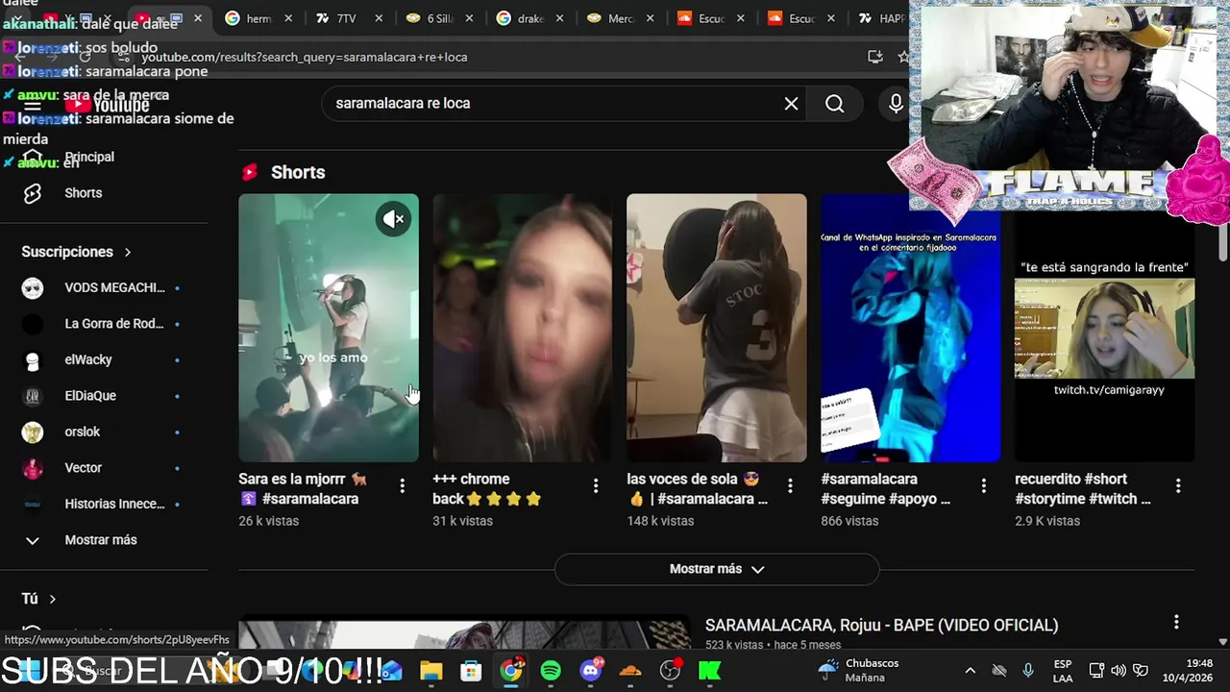Unmute the 'Sara es la mjorrr' short preview

(393, 219)
